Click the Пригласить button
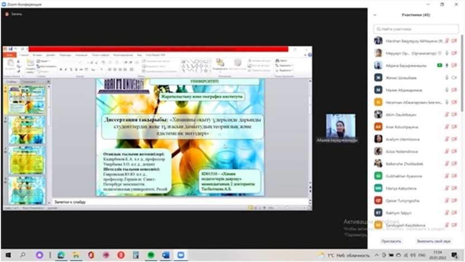Image resolution: width=465 pixels, height=262 pixels. pos(391,241)
